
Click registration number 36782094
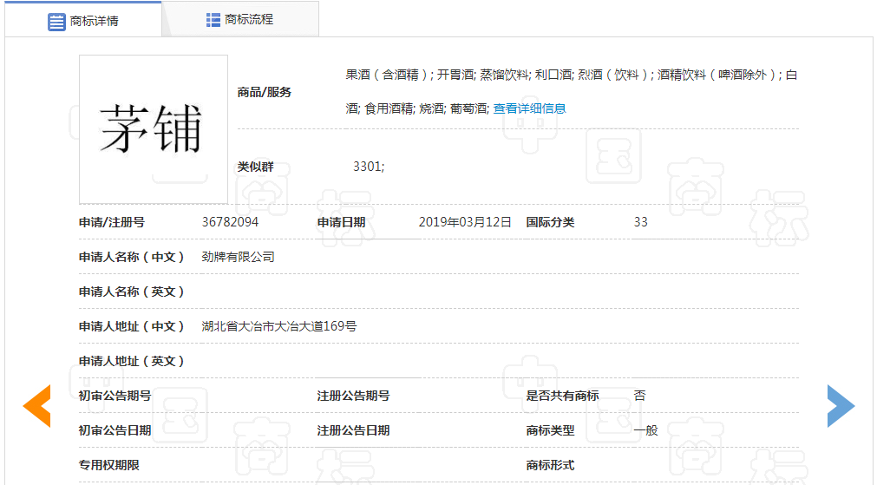pos(230,222)
